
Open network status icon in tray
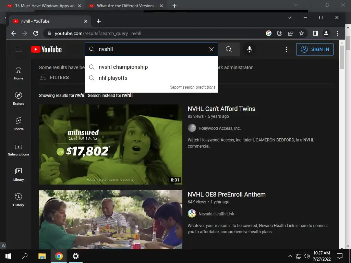(x=299, y=256)
